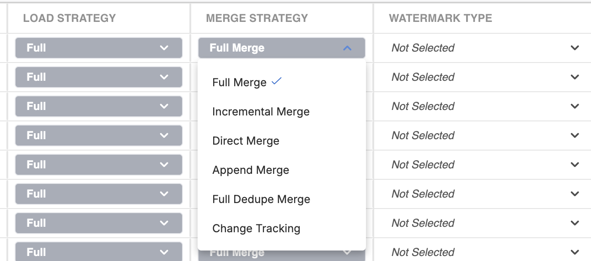Open second row Load Strategy dropdown
The image size is (591, 261).
[x=98, y=77]
